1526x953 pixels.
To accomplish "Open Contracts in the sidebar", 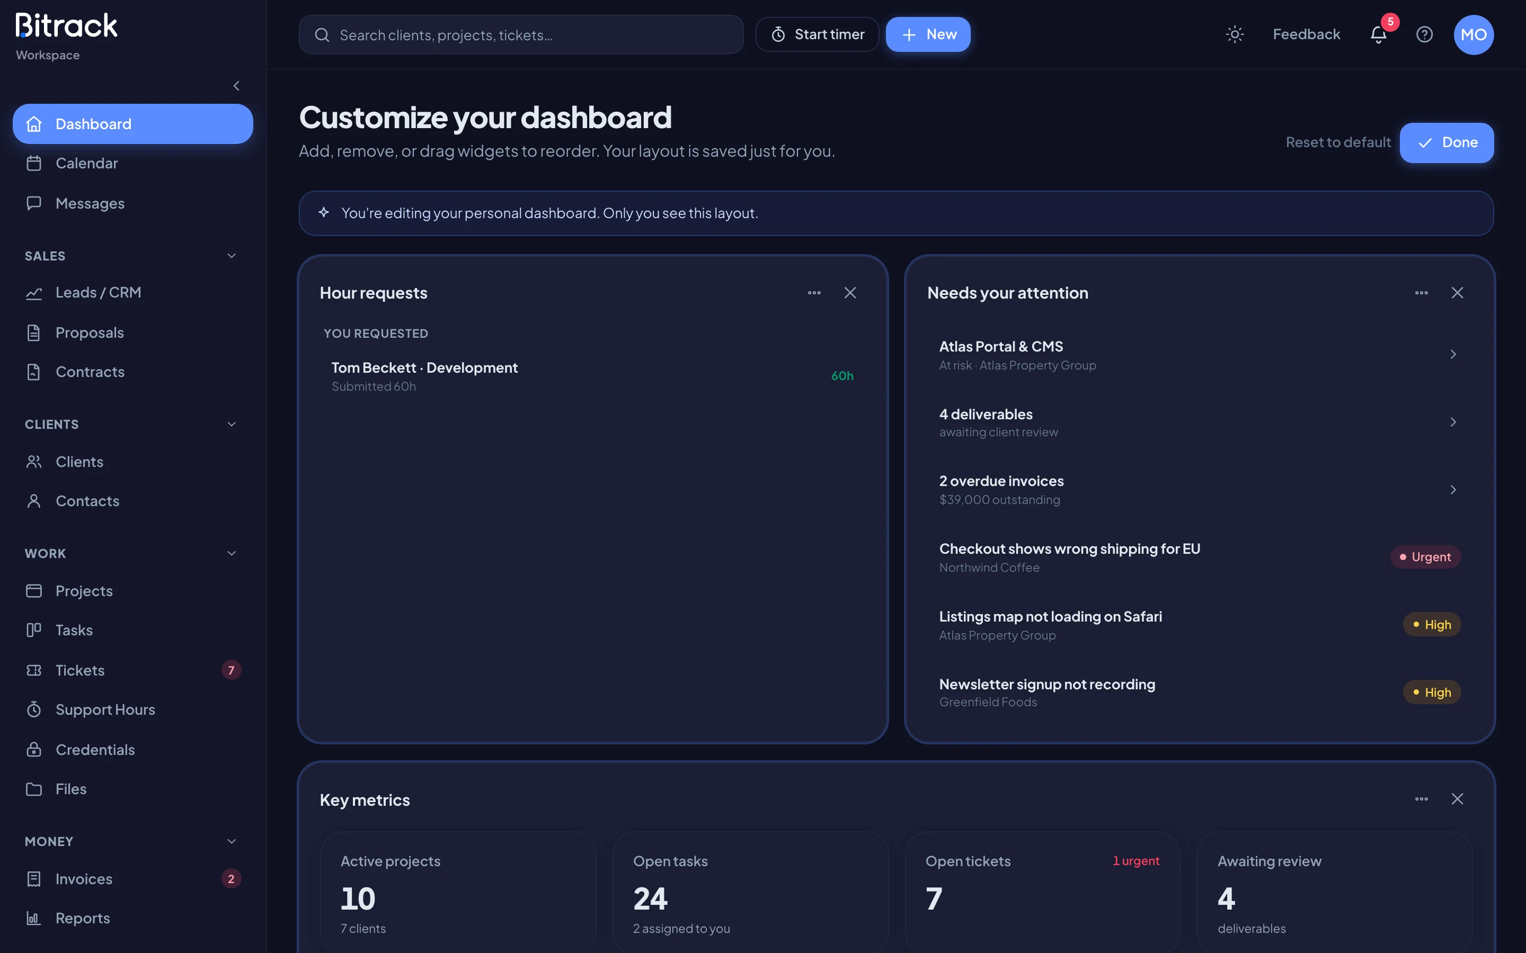I will click(x=132, y=372).
